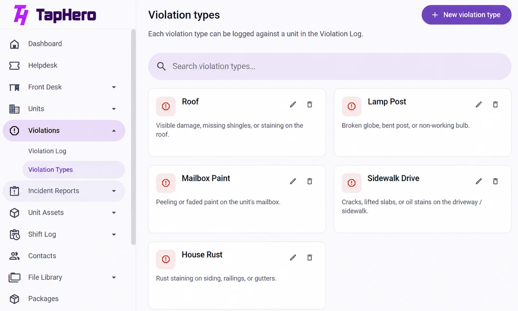Delete the Roof violation type
Viewport: 518px width, 311px height.
310,104
